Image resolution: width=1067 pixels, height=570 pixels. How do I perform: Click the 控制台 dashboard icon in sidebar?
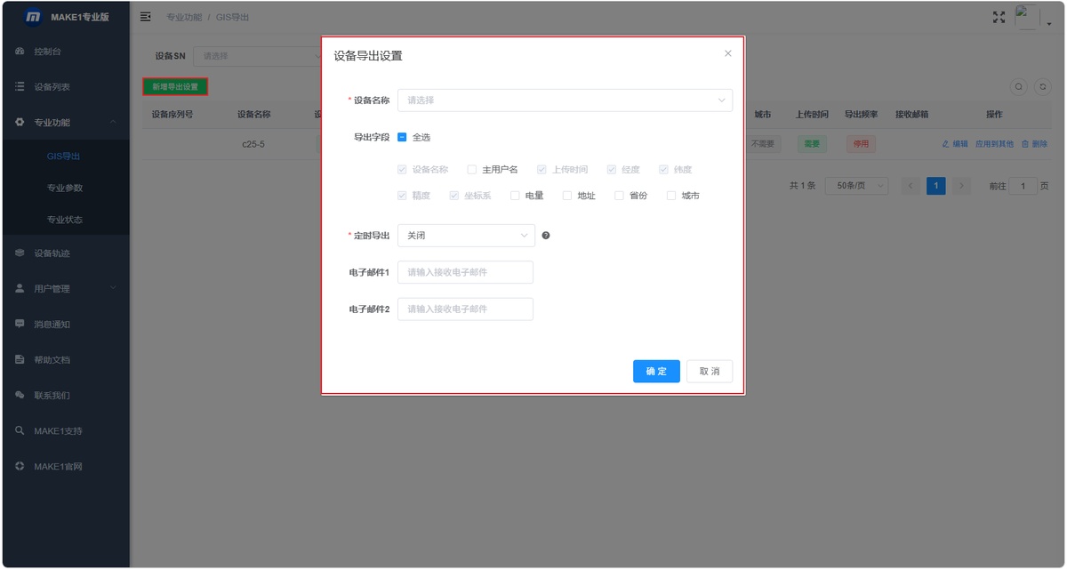pyautogui.click(x=20, y=52)
